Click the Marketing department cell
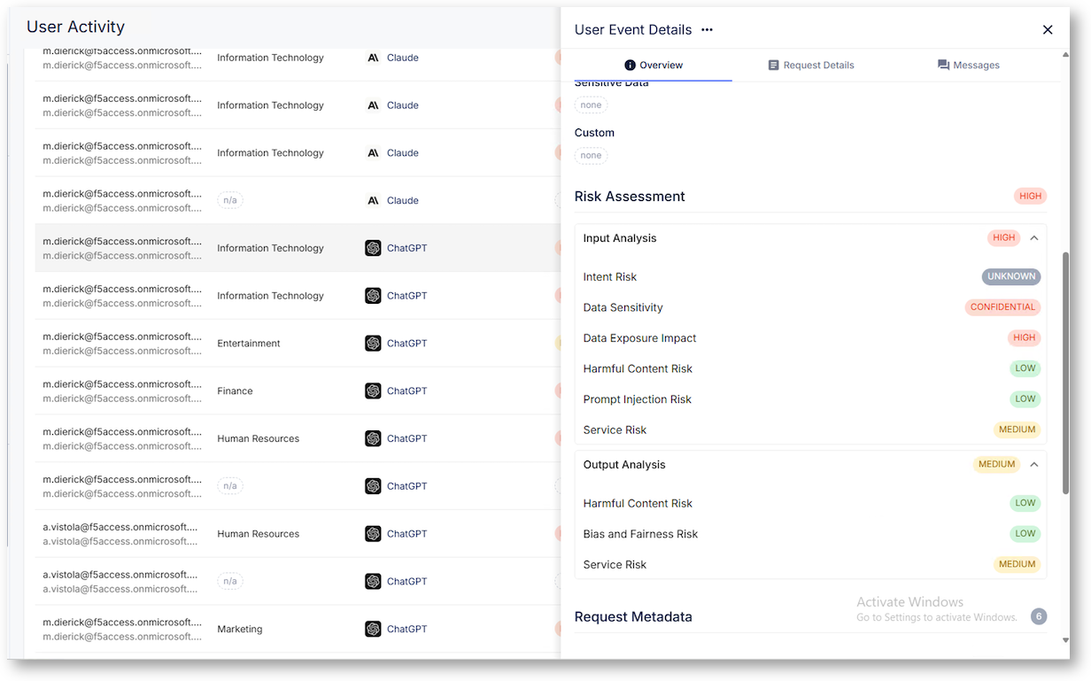This screenshot has width=1091, height=681. click(240, 630)
